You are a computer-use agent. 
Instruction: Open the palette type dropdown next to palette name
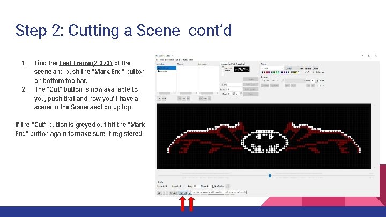(291, 68)
